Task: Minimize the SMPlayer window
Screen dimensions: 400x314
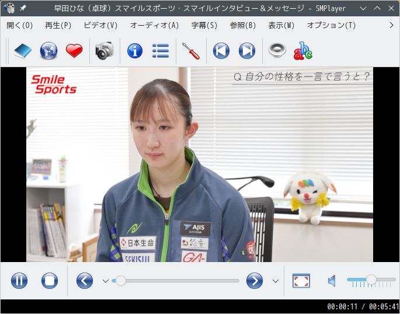Action: pyautogui.click(x=363, y=8)
